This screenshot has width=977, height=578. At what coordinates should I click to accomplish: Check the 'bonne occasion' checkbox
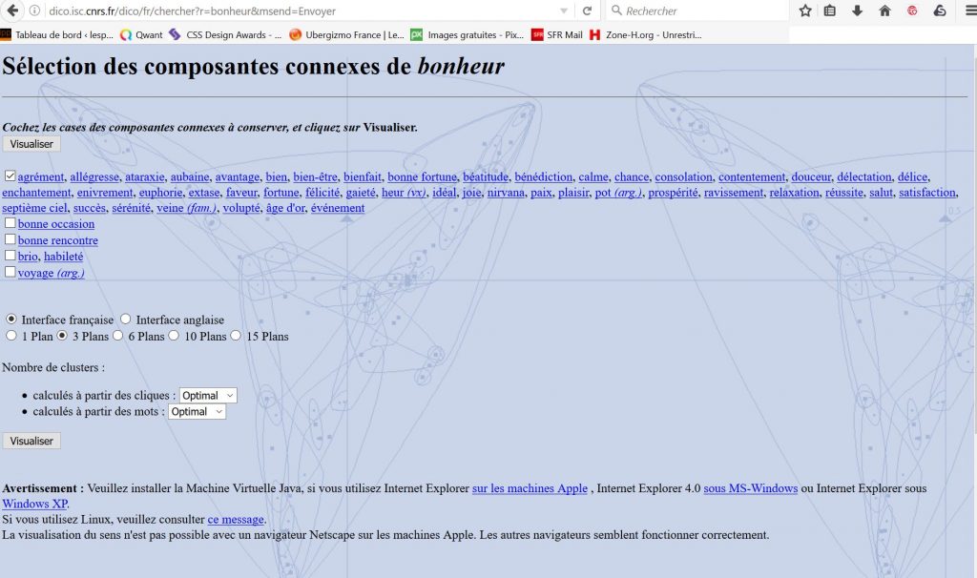click(x=10, y=224)
